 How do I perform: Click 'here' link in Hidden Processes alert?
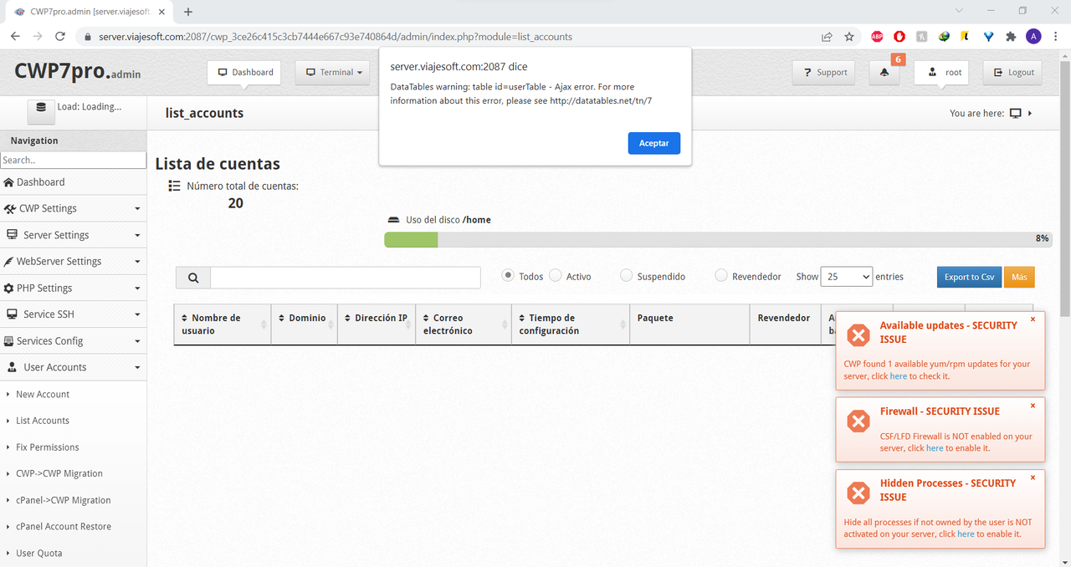[966, 534]
